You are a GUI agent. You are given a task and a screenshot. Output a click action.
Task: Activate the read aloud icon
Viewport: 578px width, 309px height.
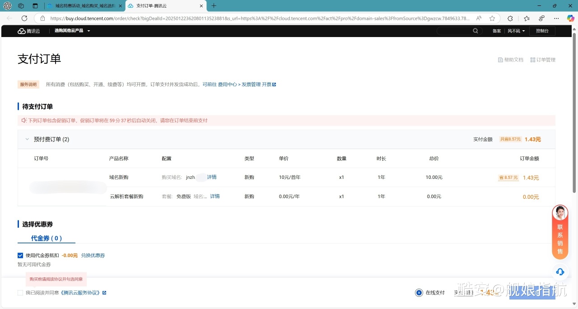click(x=479, y=19)
